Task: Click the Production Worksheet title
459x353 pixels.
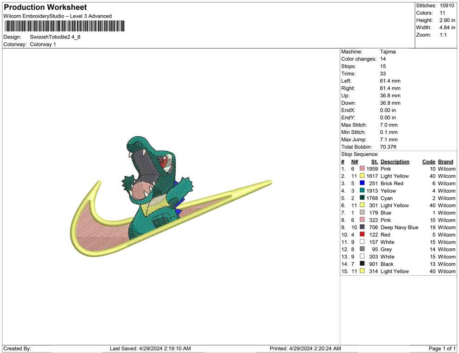Action: 45,7
